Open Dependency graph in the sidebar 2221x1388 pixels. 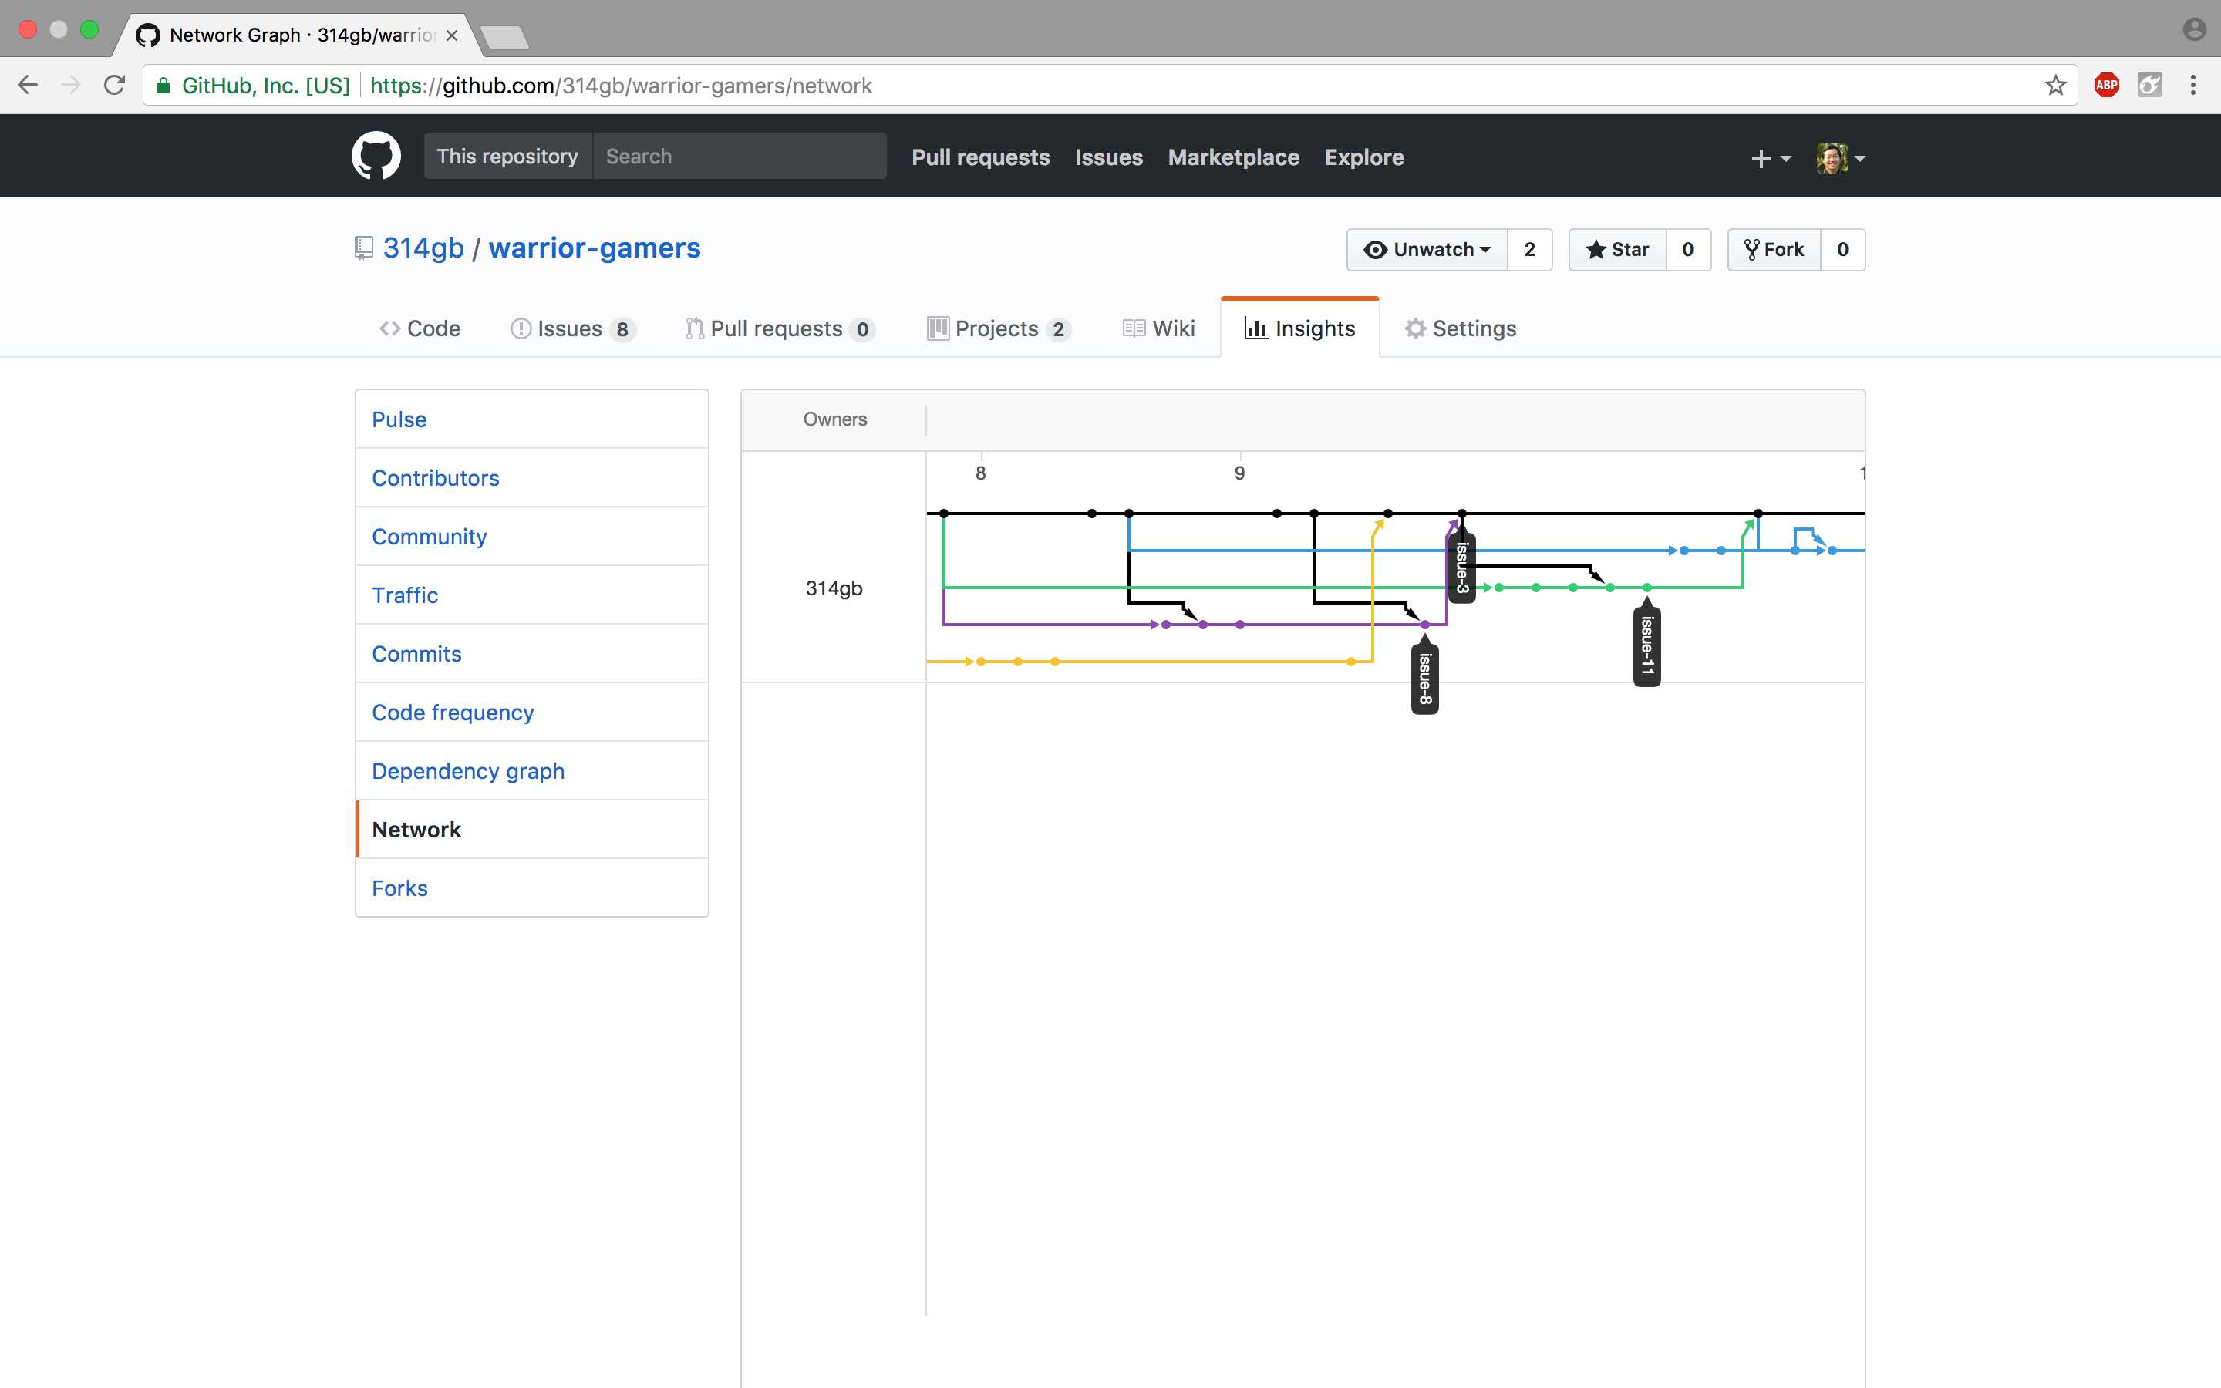531,771
